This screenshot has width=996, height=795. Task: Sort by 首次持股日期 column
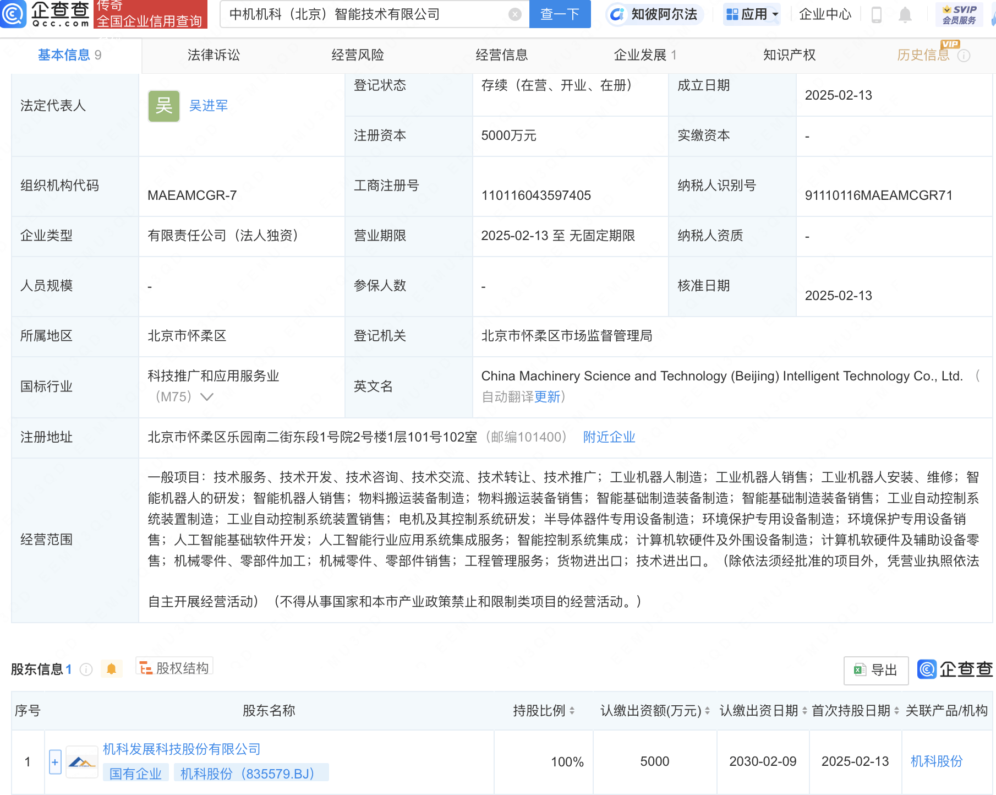tap(896, 711)
